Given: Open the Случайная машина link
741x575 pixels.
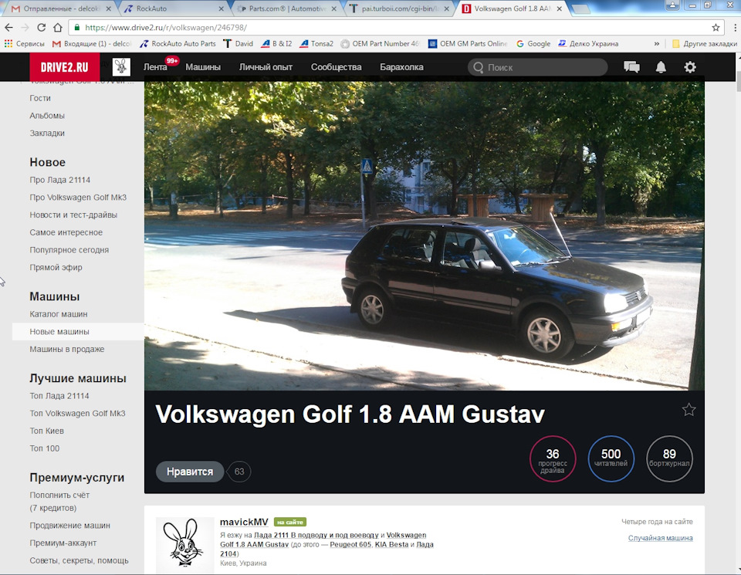Looking at the screenshot, I should click(x=660, y=538).
